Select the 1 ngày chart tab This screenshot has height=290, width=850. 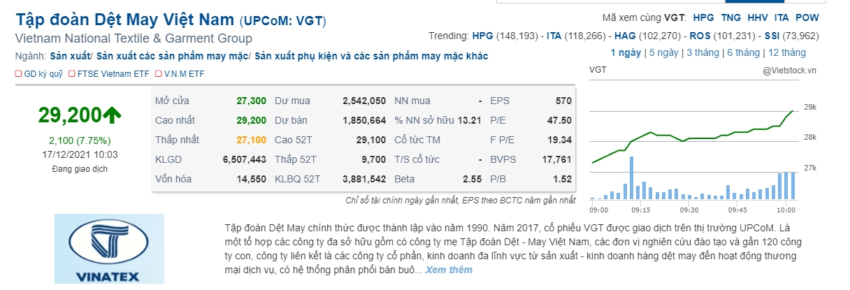626,52
